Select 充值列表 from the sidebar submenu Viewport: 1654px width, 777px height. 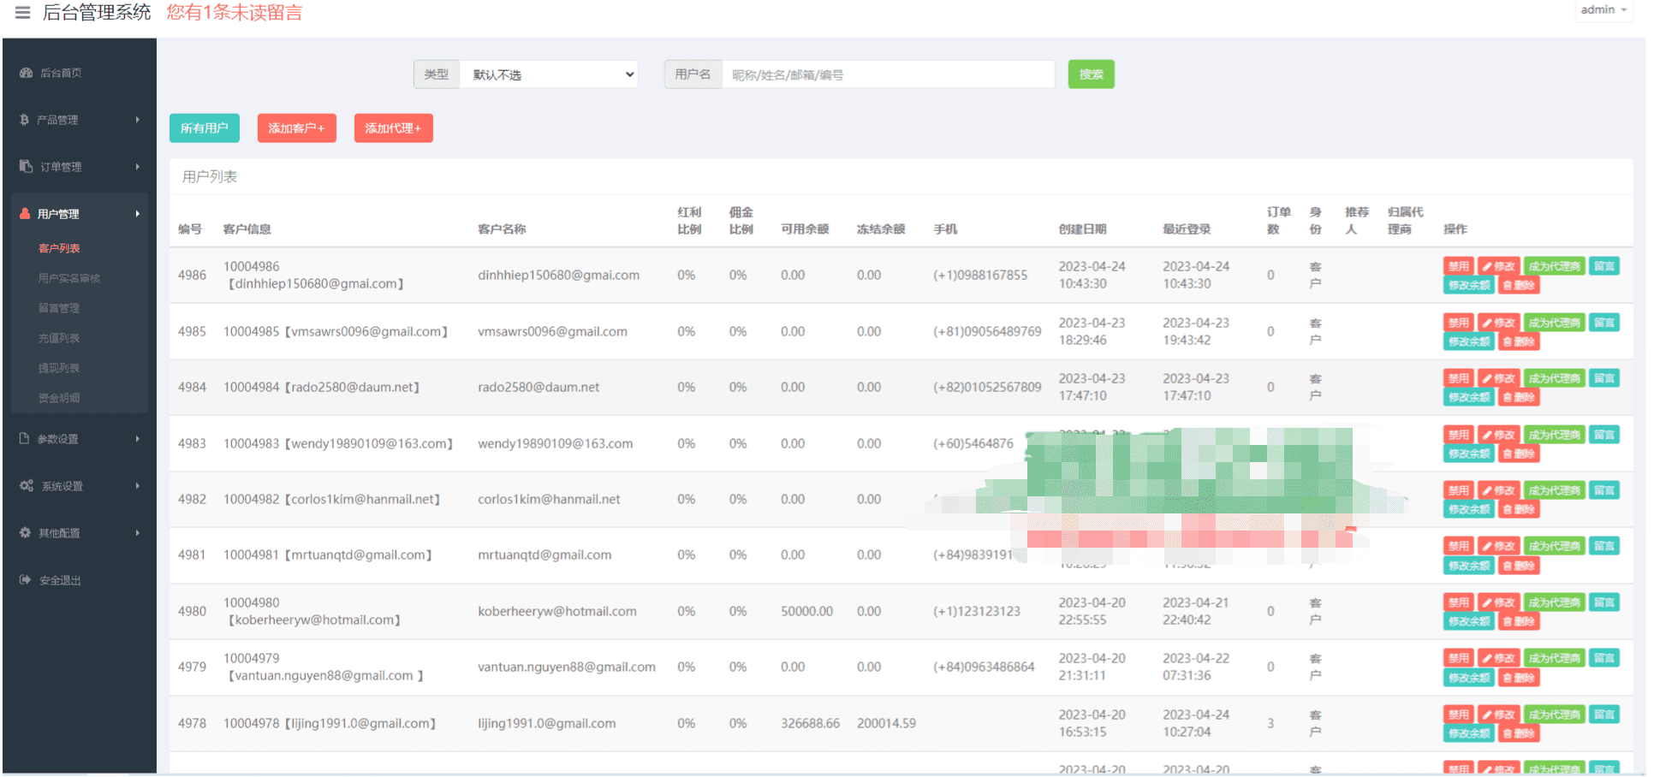(x=59, y=338)
